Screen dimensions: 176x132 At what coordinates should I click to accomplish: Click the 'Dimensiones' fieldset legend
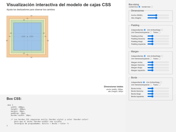point(138,11)
